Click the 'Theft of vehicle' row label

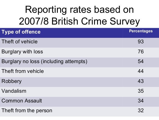pyautogui.click(x=20, y=42)
